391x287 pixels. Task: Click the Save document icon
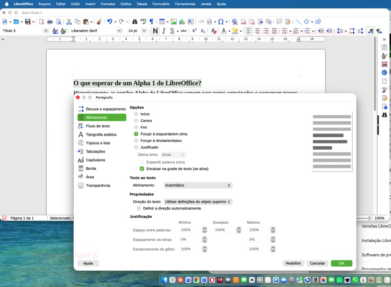click(28, 22)
